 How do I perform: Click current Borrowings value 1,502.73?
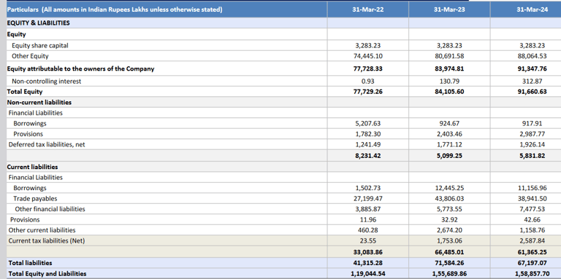coord(368,188)
